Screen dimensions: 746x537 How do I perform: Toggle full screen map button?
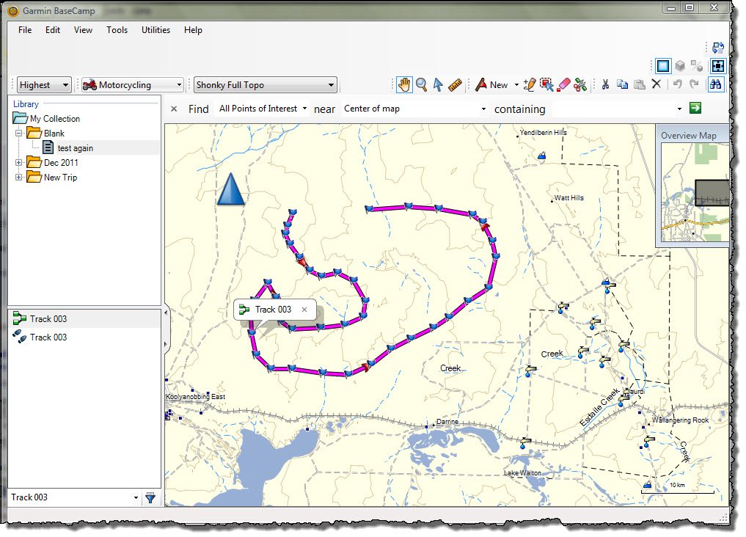tap(718, 65)
